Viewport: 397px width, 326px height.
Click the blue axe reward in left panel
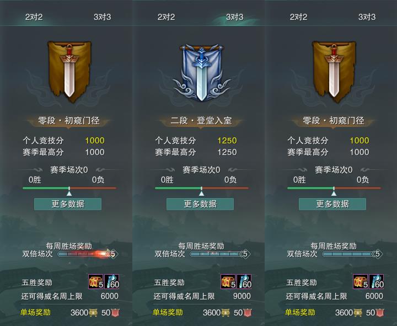coord(111,281)
